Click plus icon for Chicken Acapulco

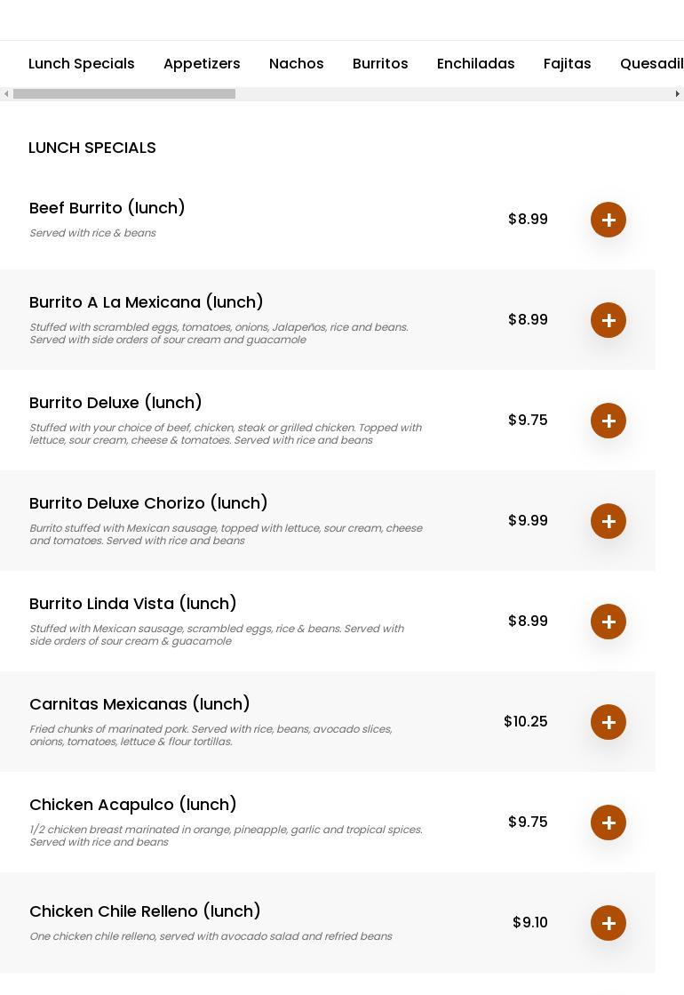pyautogui.click(x=608, y=822)
